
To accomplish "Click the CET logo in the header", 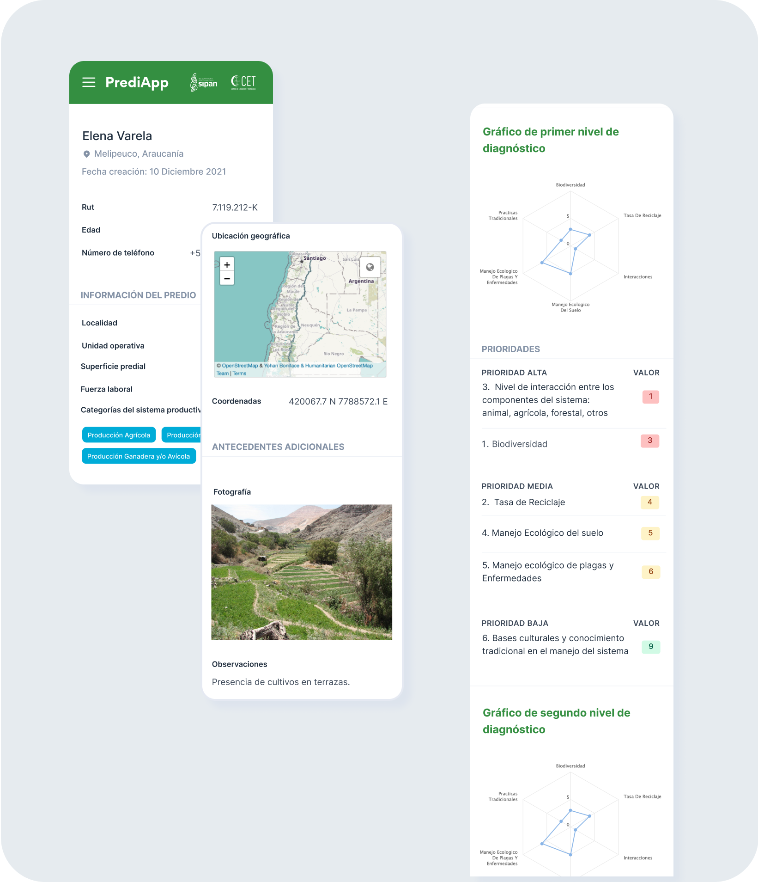I will (243, 82).
